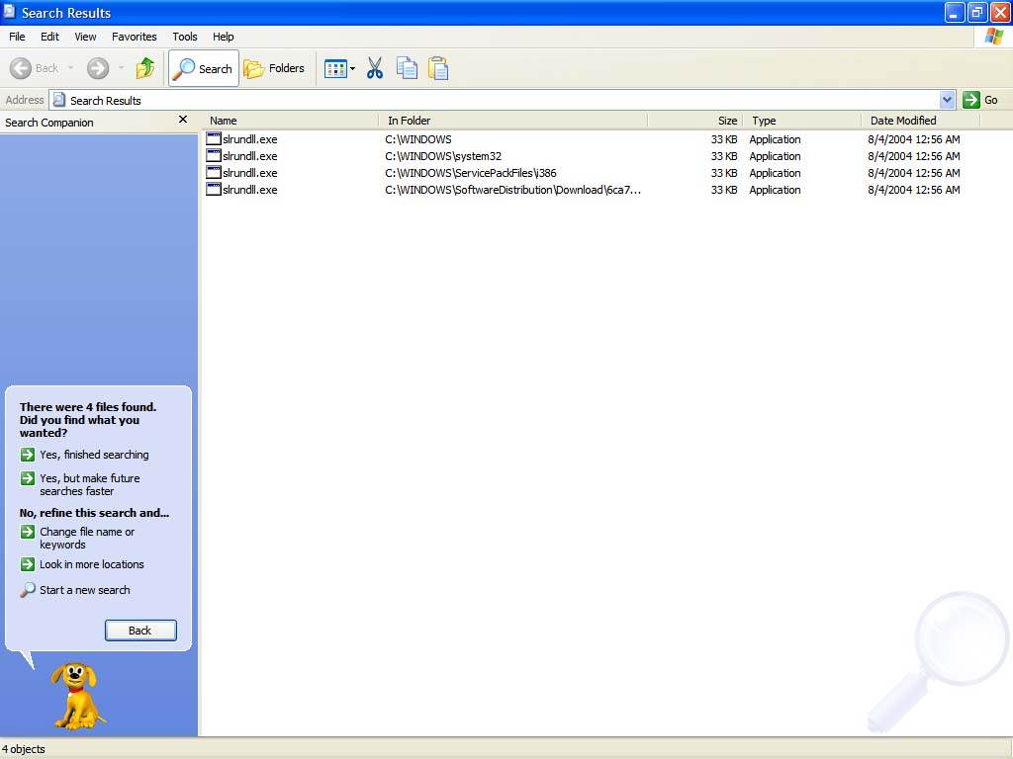Open Forward button history dropdown arrow
The image size is (1013, 759).
(x=122, y=68)
